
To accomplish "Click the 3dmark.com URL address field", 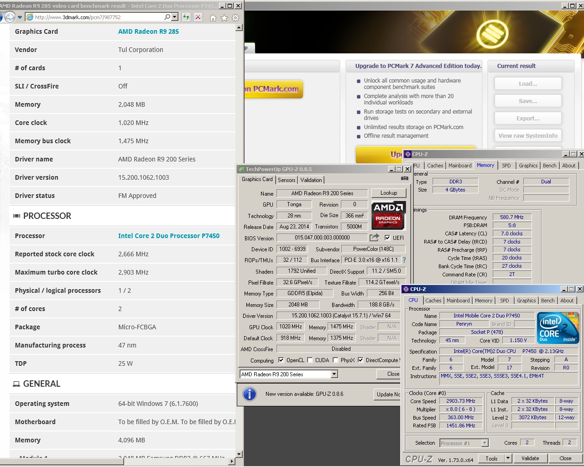I will tap(99, 17).
